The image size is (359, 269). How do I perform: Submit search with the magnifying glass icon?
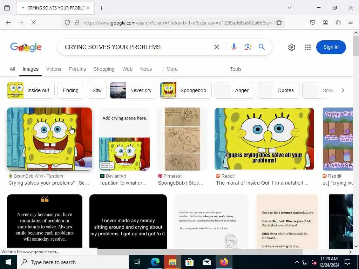262,47
